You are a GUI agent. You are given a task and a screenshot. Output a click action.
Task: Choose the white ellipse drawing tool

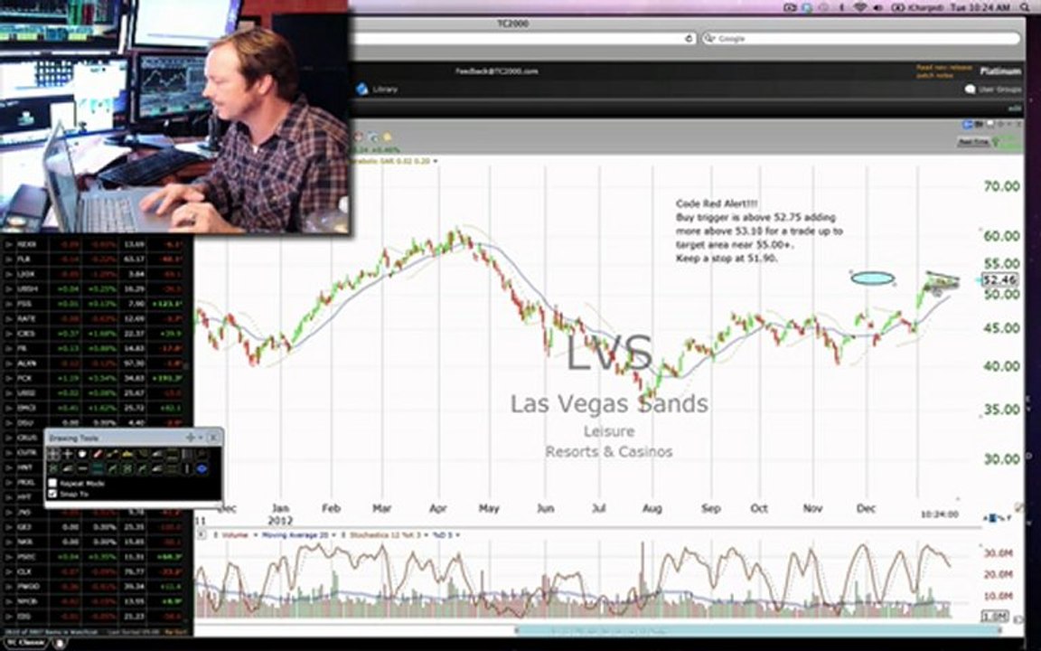tap(82, 455)
